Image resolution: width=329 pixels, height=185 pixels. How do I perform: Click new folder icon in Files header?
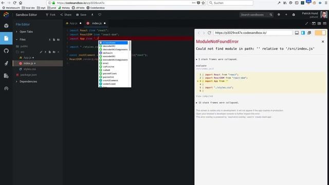(x=58, y=40)
